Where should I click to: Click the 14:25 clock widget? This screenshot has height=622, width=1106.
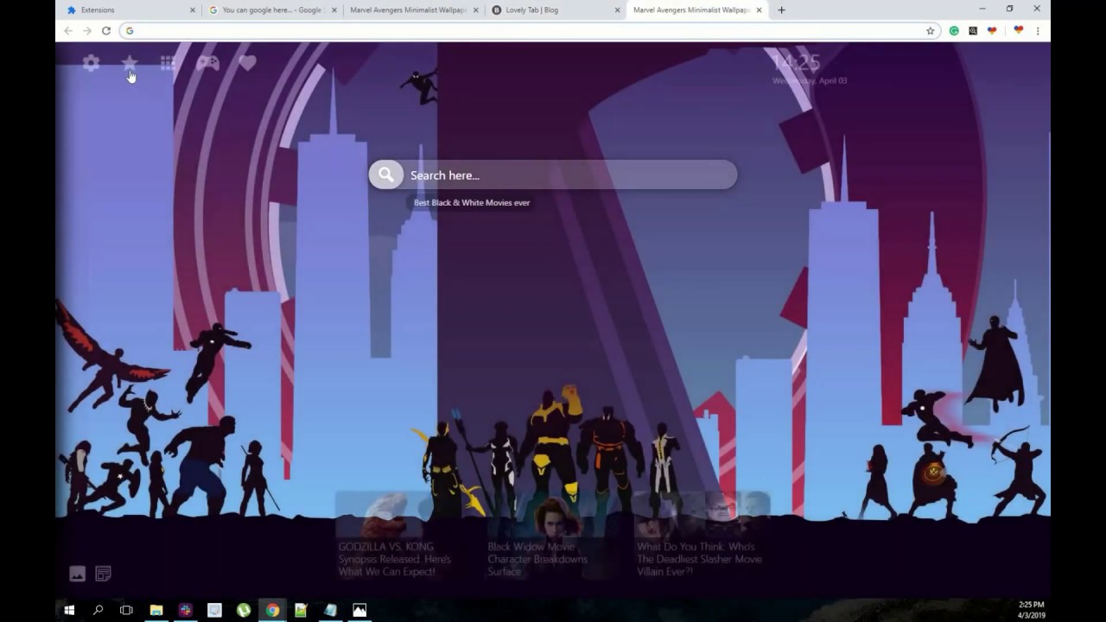pos(796,62)
